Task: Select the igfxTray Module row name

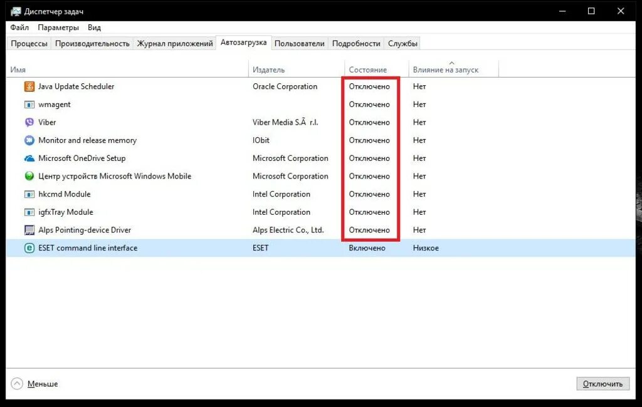Action: tap(65, 212)
